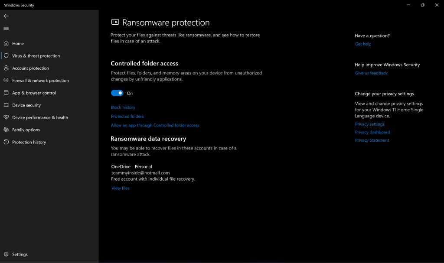This screenshot has width=444, height=263.
Task: Click the Get help link
Action: (363, 44)
